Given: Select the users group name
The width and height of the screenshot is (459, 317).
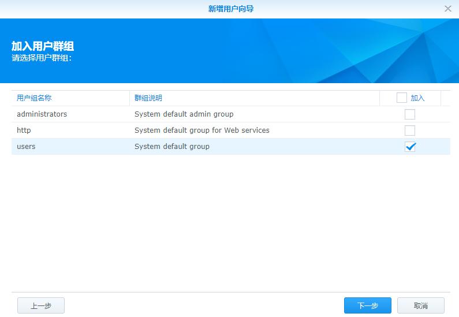Looking at the screenshot, I should tap(26, 146).
